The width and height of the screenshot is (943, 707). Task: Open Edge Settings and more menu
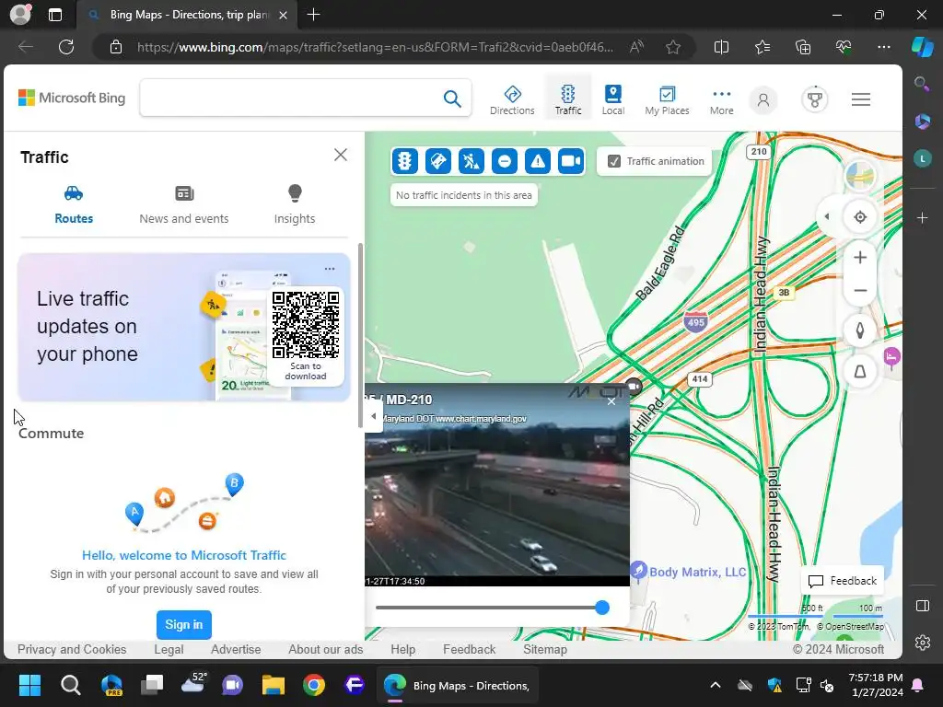click(883, 47)
